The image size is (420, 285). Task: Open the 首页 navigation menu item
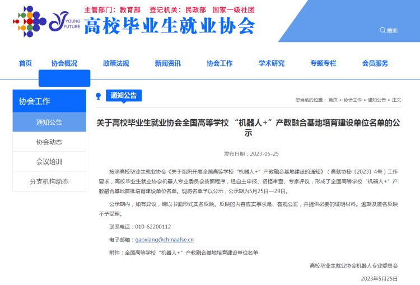point(25,63)
